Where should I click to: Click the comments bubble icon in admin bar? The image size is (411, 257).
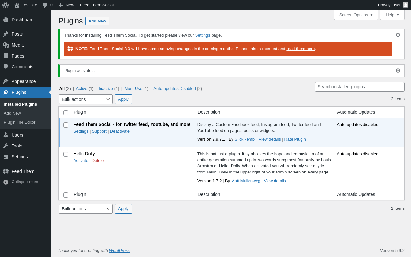[45, 5]
